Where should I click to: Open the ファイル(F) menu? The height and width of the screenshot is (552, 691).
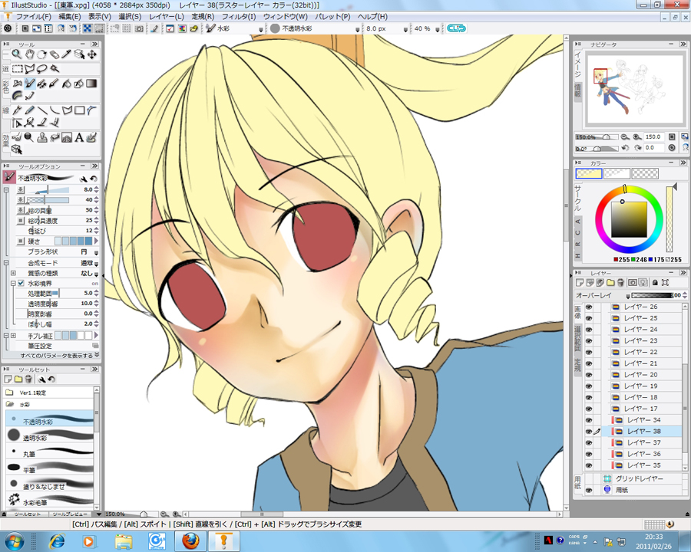[34, 17]
